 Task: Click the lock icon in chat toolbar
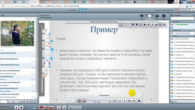[33, 102]
